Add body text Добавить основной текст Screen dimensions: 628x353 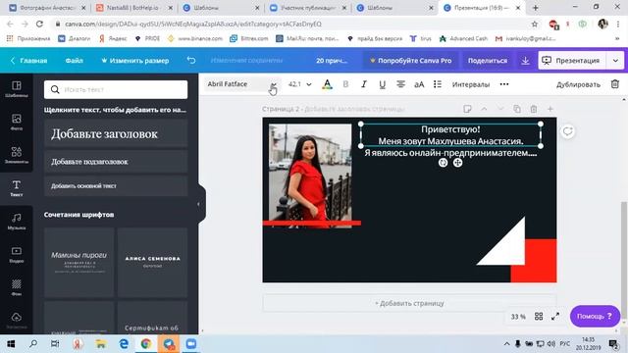[x=116, y=185]
